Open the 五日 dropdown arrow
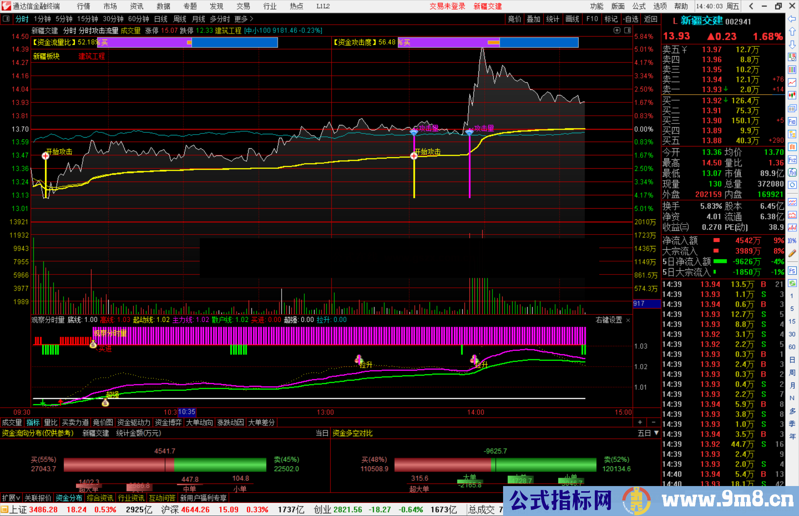Screen dimensions: 799x516 [657, 433]
